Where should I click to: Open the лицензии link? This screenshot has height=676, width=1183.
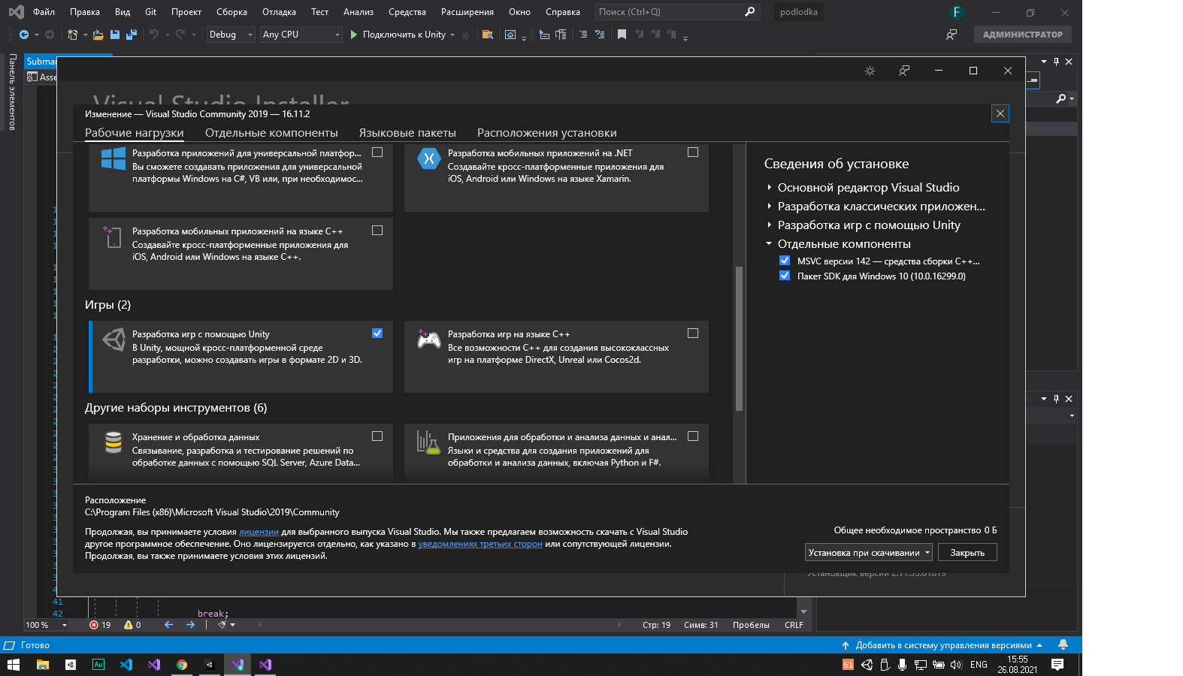[259, 532]
